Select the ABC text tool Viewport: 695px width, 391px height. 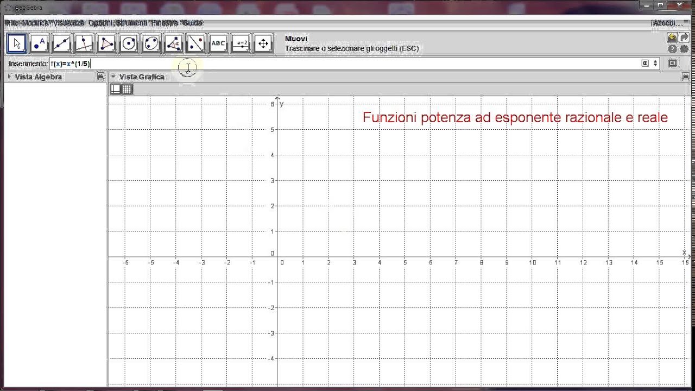pos(218,44)
